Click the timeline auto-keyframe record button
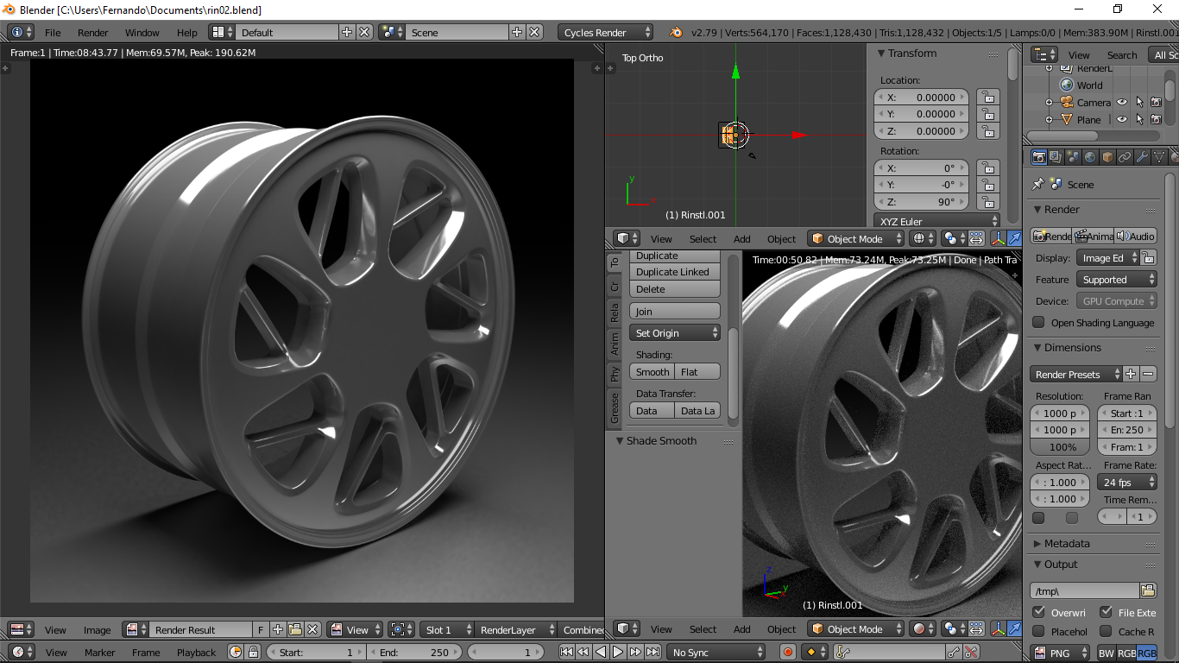The image size is (1179, 663). [787, 653]
